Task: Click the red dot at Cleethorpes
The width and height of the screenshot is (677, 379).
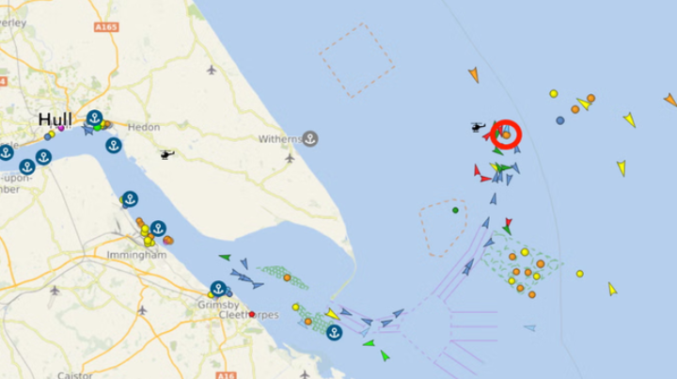Action: pyautogui.click(x=252, y=314)
